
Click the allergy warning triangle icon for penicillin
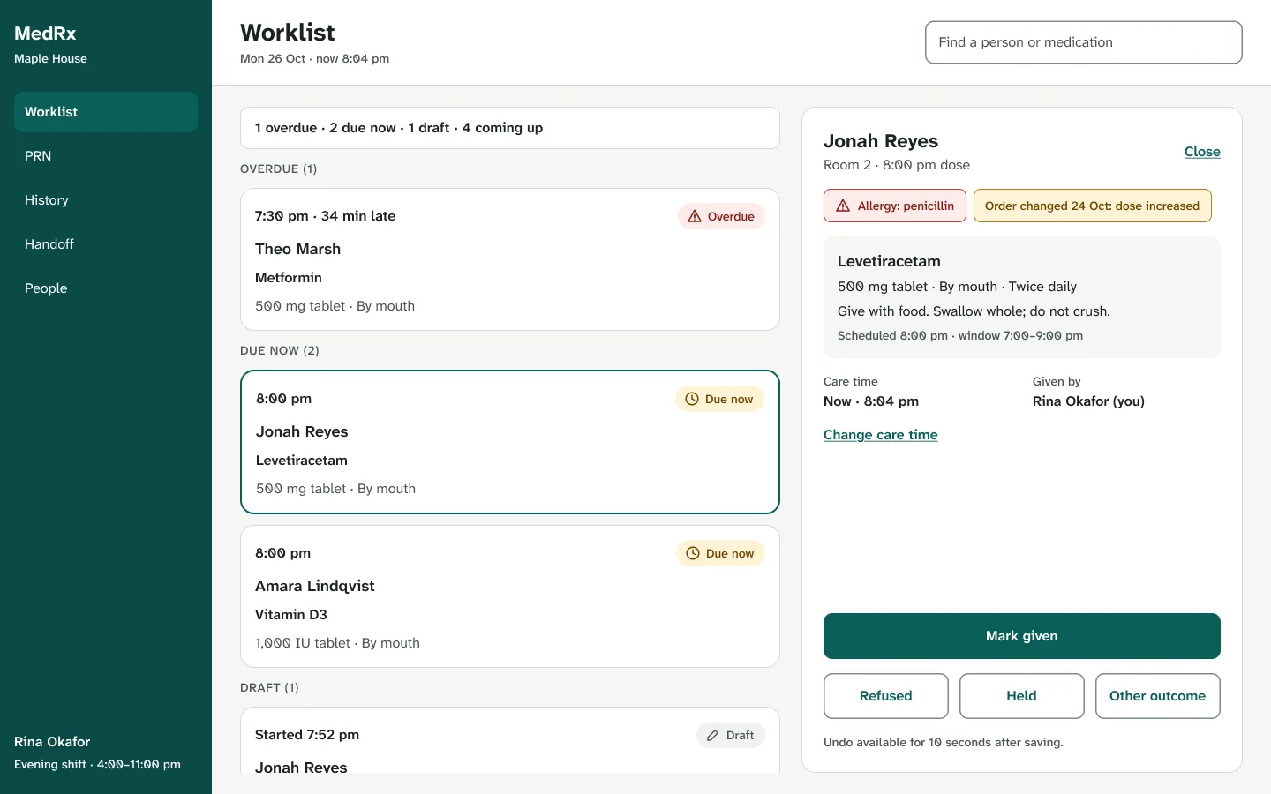[x=843, y=206]
